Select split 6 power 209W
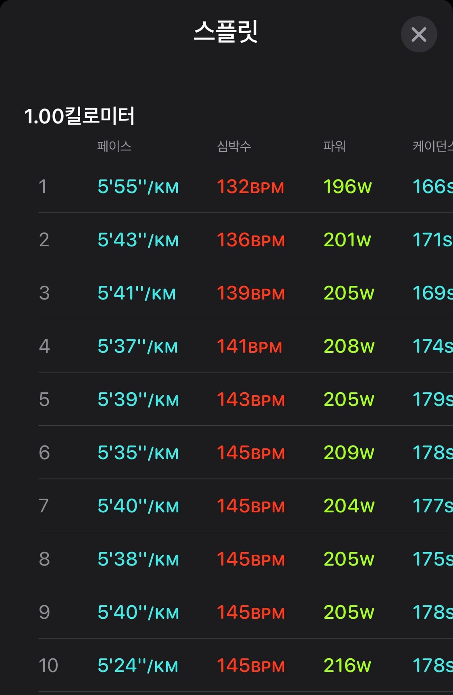The image size is (453, 695). 349,453
